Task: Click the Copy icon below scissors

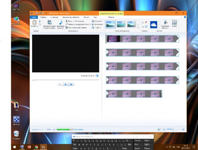Action: pos(40,24)
